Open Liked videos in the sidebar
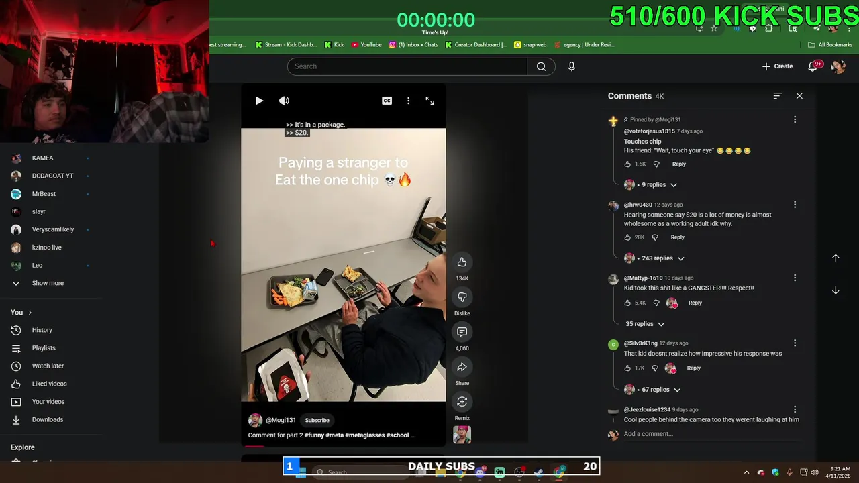Image resolution: width=859 pixels, height=483 pixels. pos(50,384)
